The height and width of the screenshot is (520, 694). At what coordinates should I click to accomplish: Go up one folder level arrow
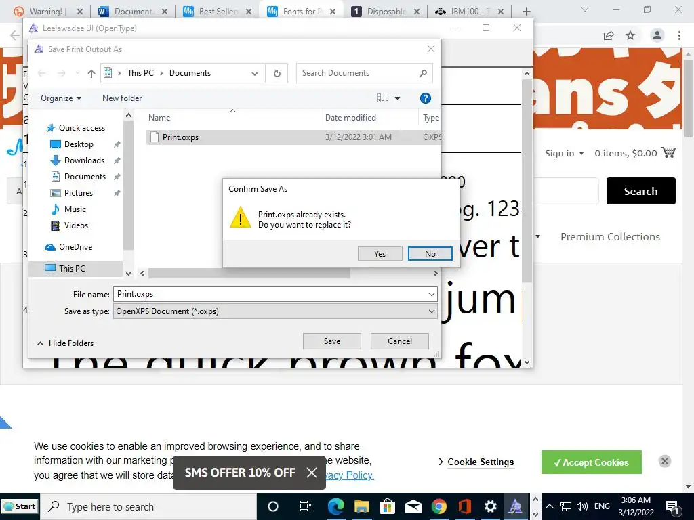tap(91, 73)
